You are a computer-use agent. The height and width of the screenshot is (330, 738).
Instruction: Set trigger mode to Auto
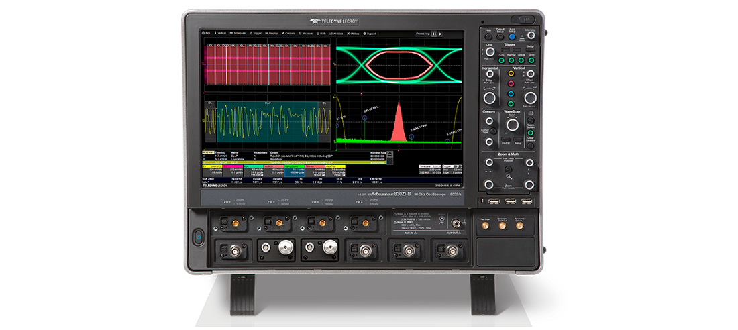[x=501, y=60]
